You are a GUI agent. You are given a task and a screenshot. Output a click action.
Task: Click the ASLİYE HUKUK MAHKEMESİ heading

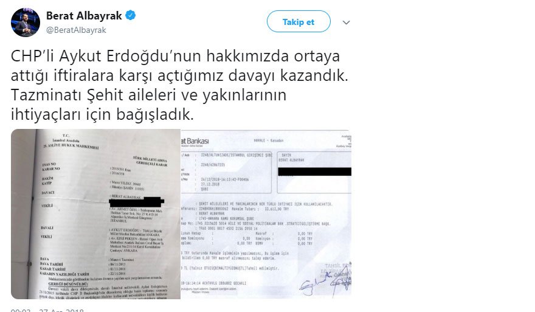tap(71, 146)
